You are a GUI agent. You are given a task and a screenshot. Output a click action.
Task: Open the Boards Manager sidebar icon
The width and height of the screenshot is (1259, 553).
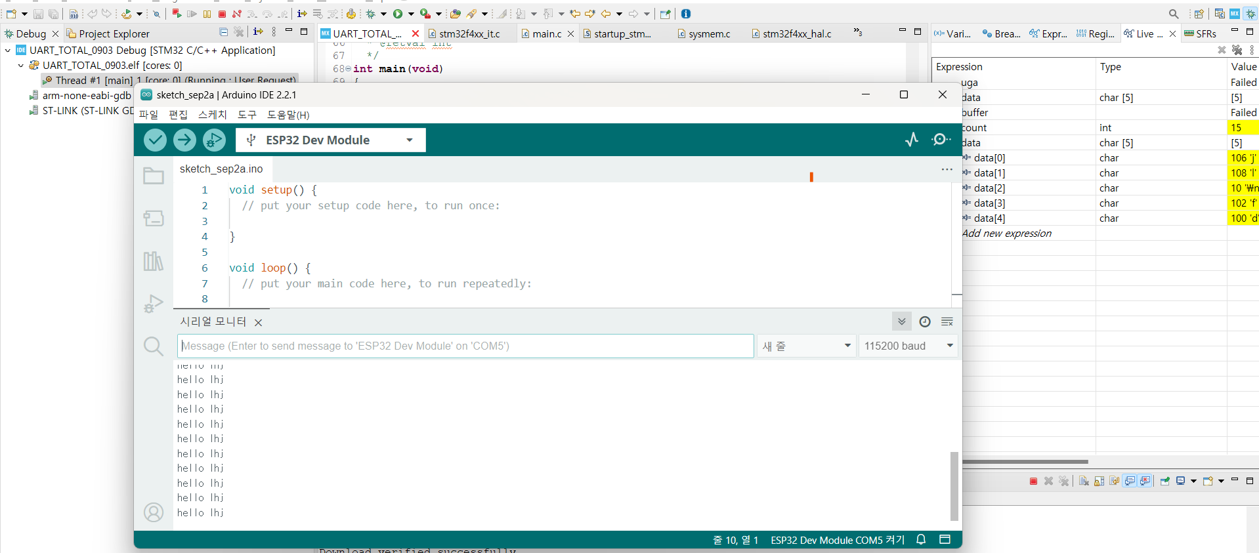click(154, 218)
